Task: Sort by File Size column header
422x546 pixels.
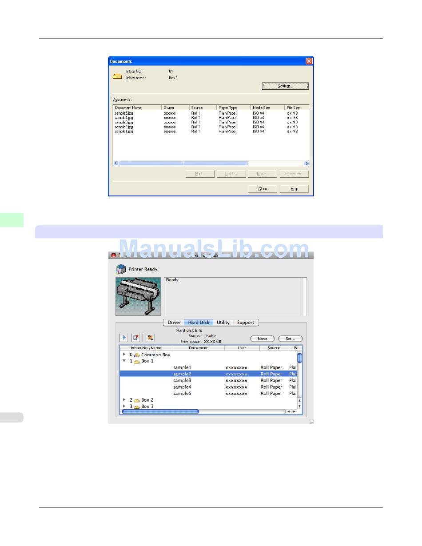Action: tap(297, 108)
